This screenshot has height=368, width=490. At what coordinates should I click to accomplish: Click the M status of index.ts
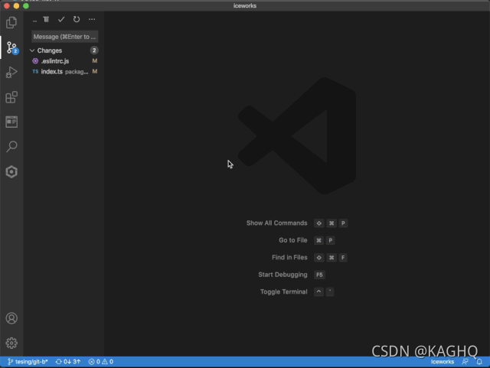(x=95, y=72)
